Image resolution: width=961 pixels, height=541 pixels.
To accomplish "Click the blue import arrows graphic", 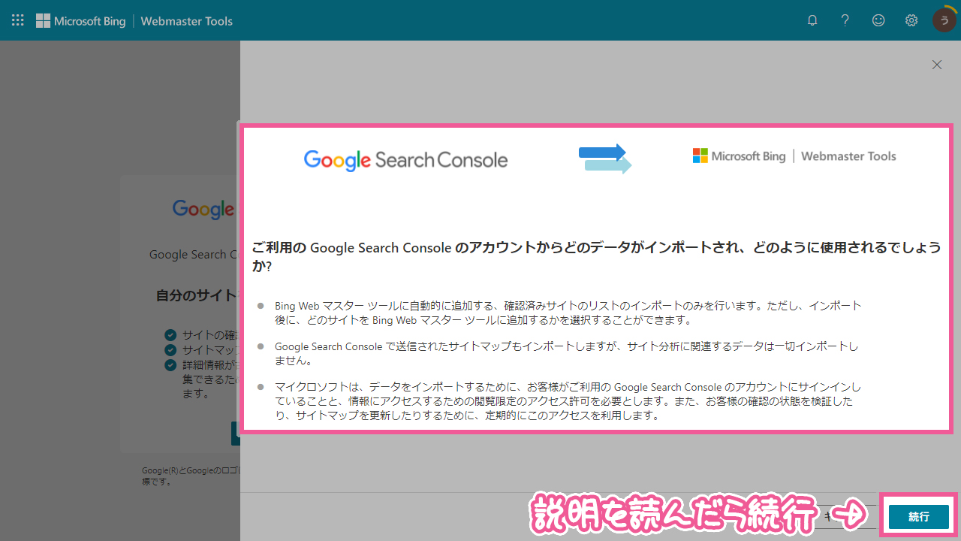I will pos(605,159).
